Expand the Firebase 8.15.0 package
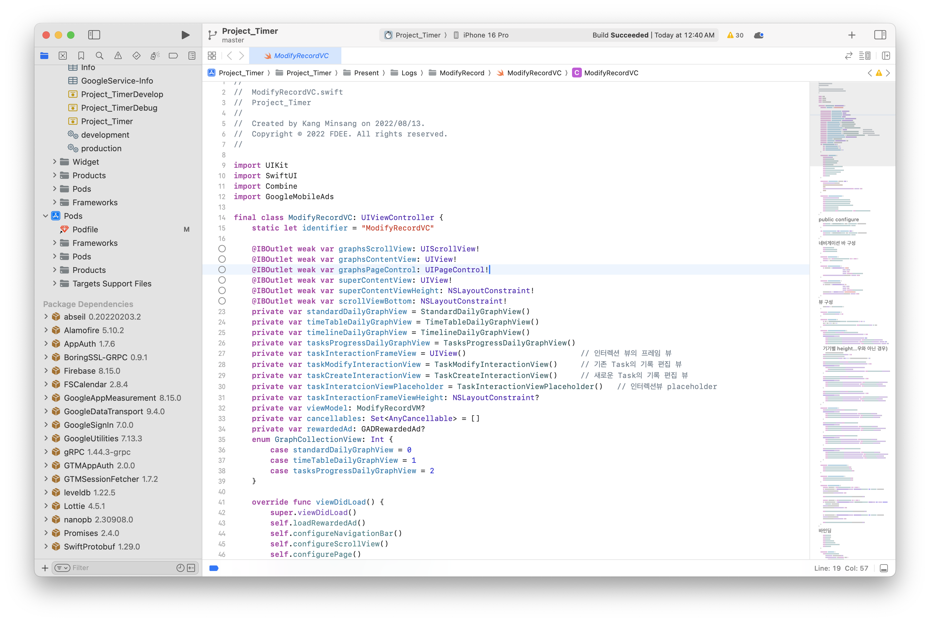930x622 pixels. pyautogui.click(x=46, y=371)
